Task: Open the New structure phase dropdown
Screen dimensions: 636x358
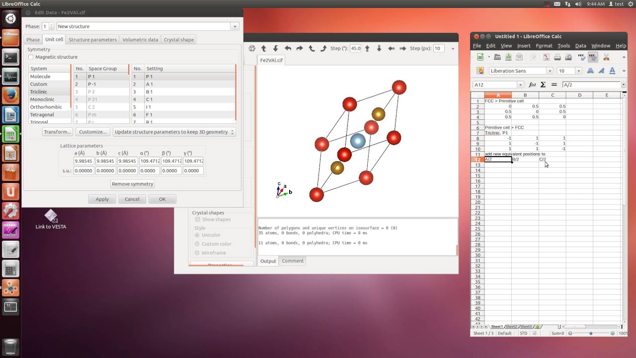Action: click(x=235, y=26)
